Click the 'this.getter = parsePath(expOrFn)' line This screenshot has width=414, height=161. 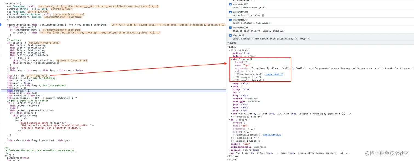click(32, 110)
